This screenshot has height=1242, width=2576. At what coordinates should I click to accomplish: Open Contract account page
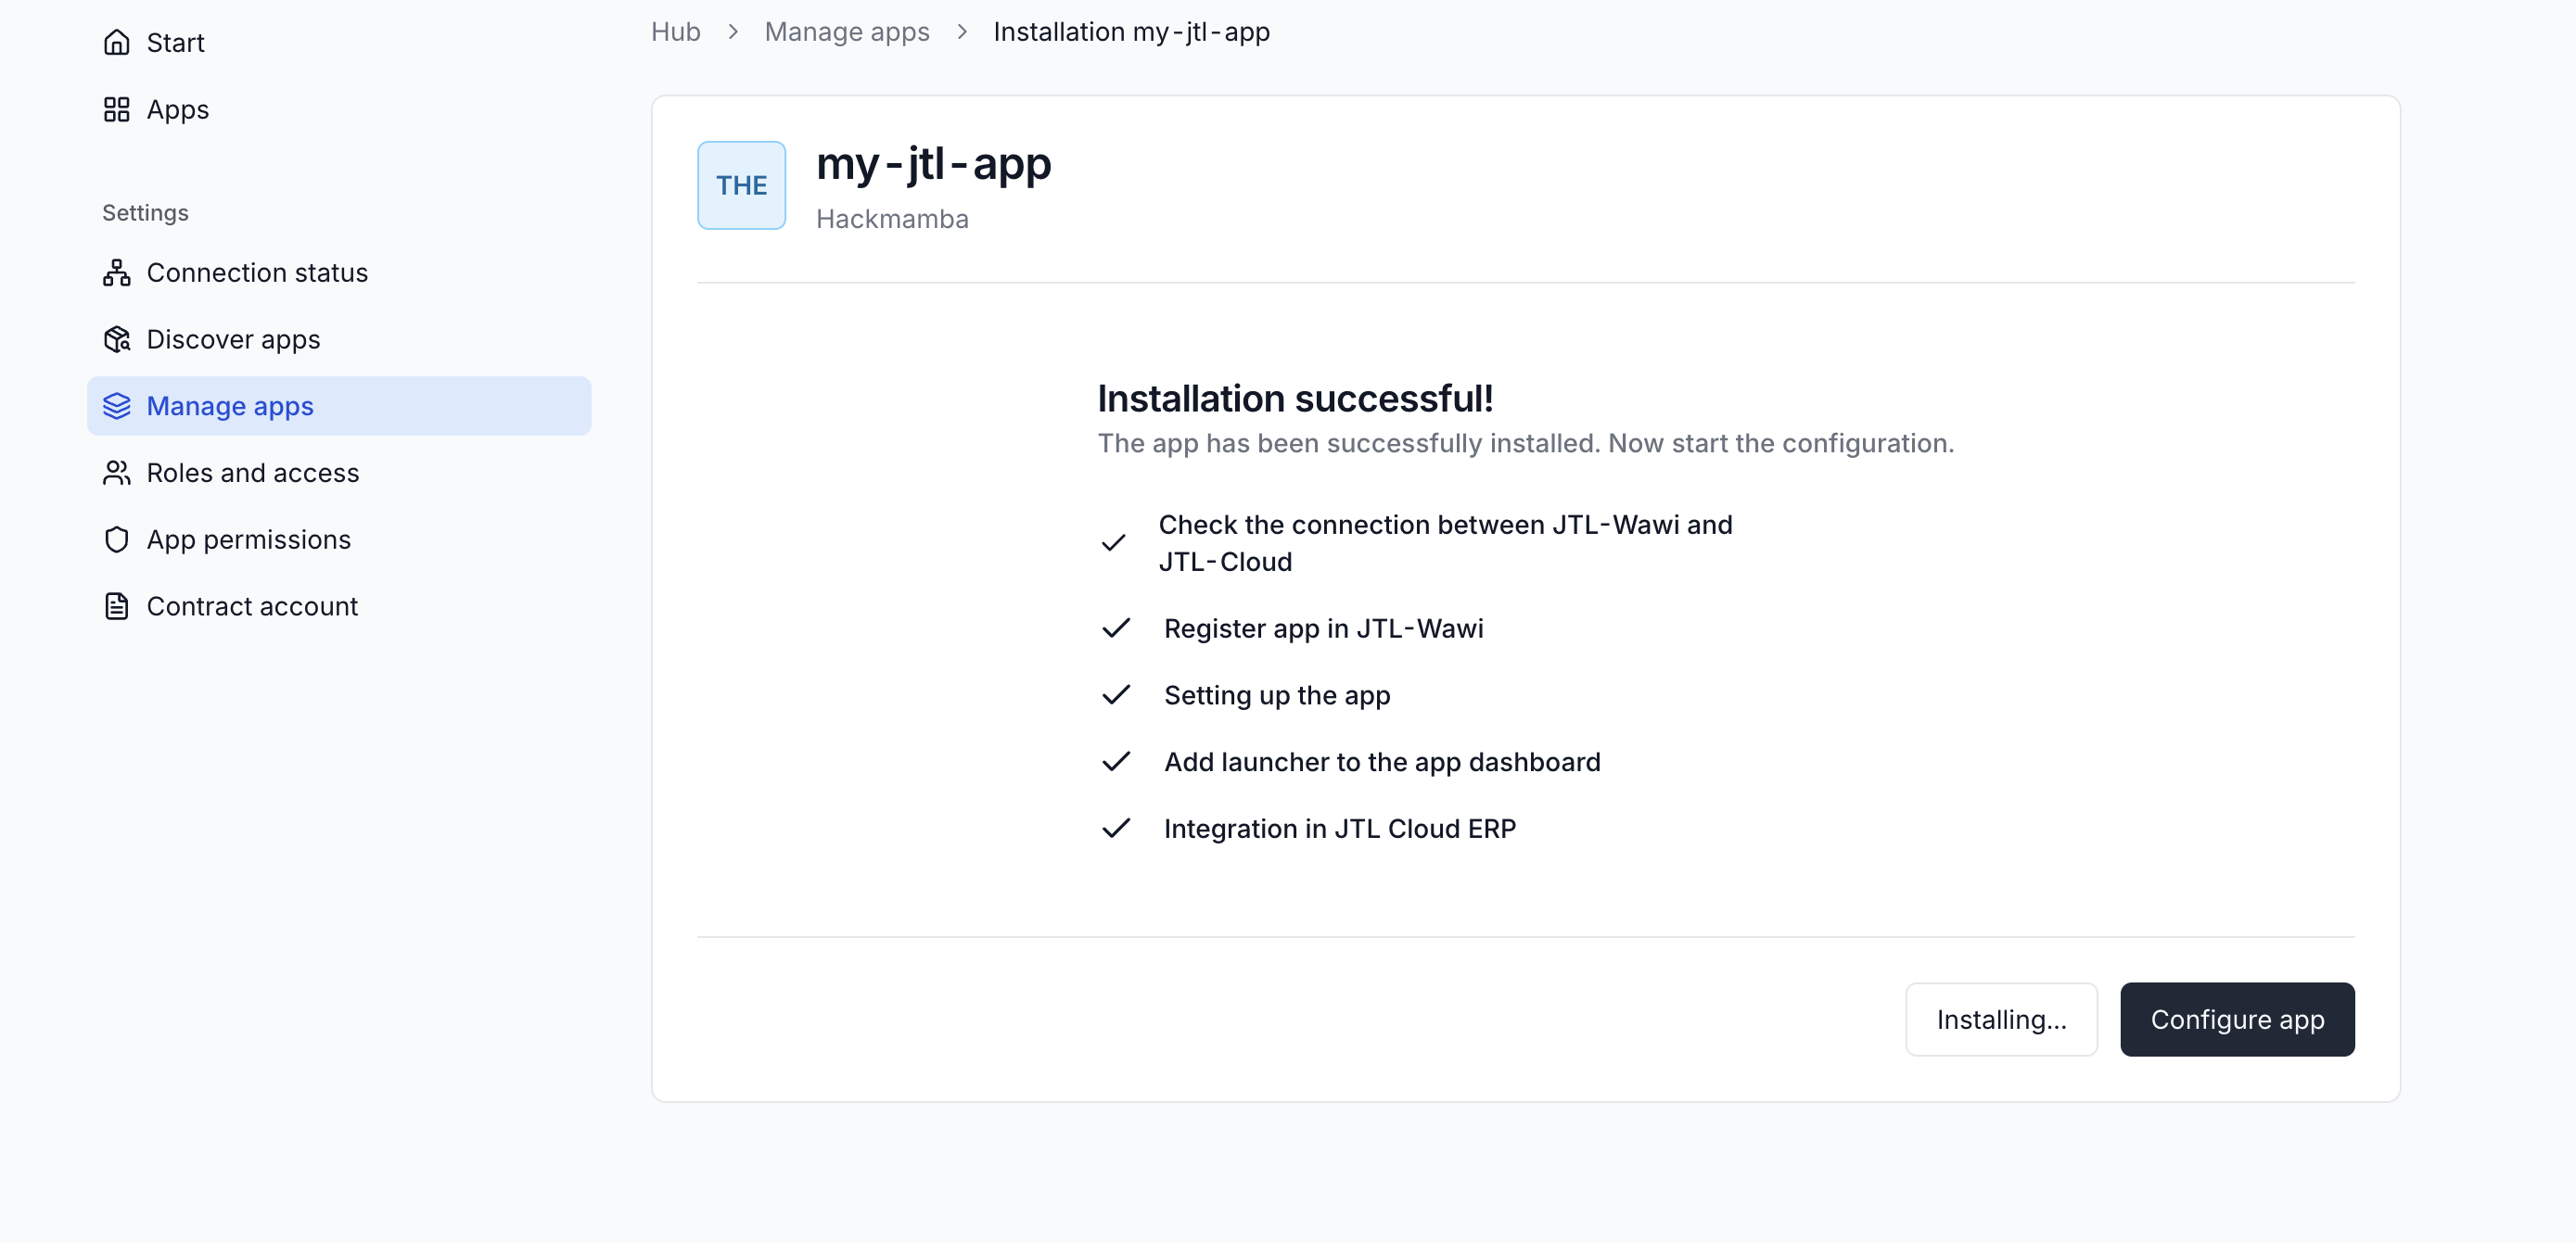[339, 606]
